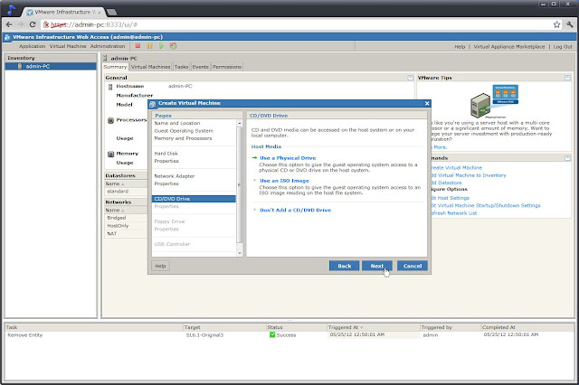
Task: Select Use a Physical Drive option
Action: click(x=288, y=158)
